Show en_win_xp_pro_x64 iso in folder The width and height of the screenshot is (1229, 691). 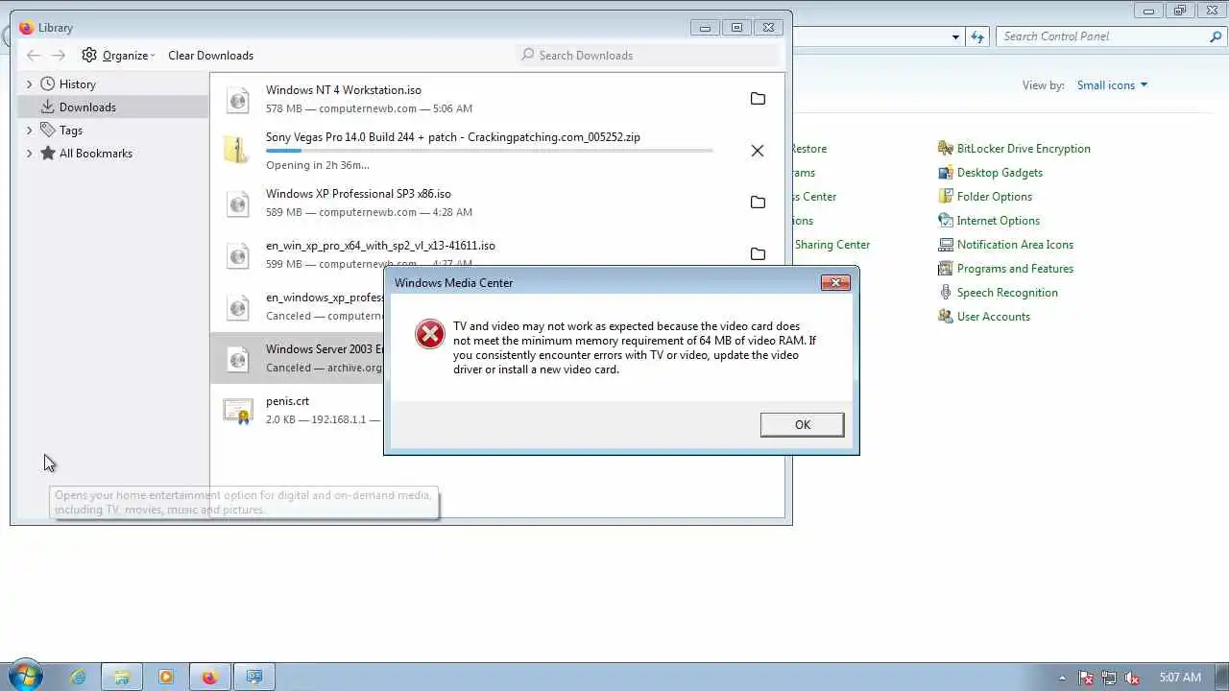click(758, 254)
